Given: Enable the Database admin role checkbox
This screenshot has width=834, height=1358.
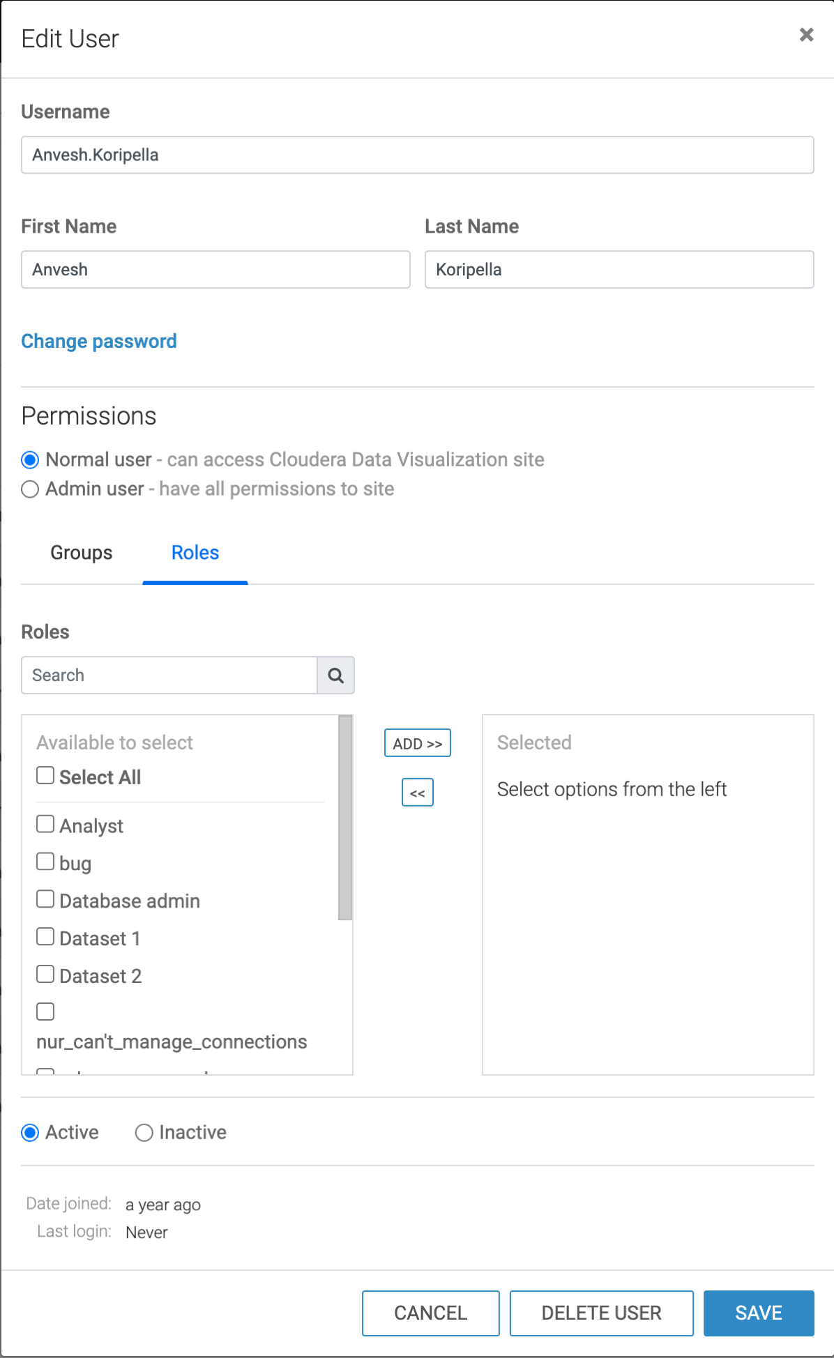Looking at the screenshot, I should (45, 900).
